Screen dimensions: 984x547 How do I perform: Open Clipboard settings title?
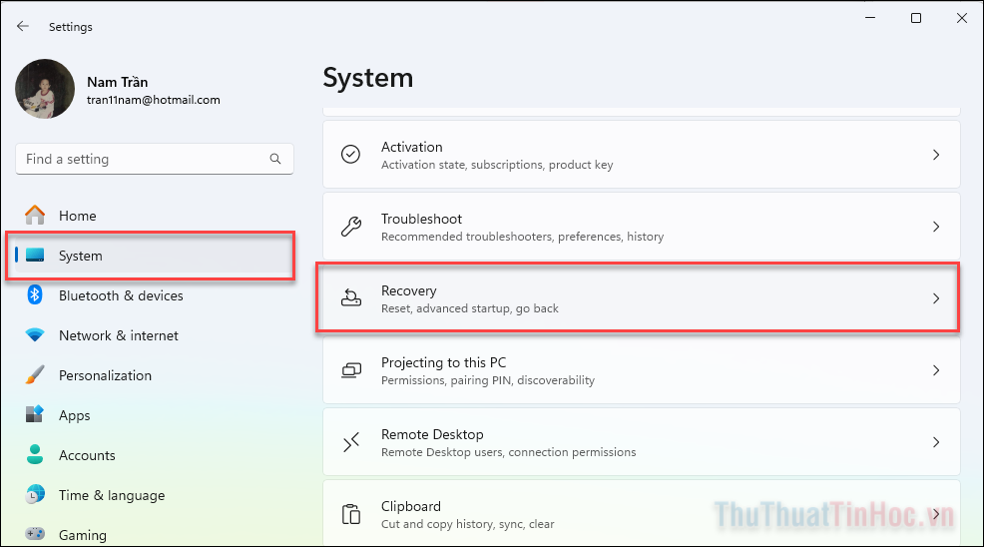tap(411, 506)
